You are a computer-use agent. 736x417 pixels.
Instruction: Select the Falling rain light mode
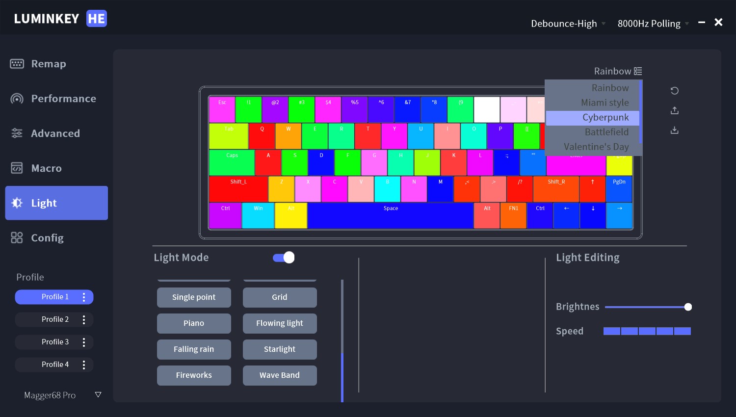tap(194, 349)
